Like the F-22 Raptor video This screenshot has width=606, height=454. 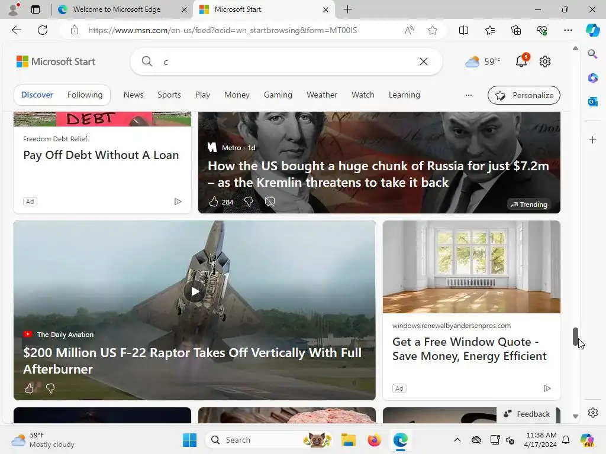point(29,388)
